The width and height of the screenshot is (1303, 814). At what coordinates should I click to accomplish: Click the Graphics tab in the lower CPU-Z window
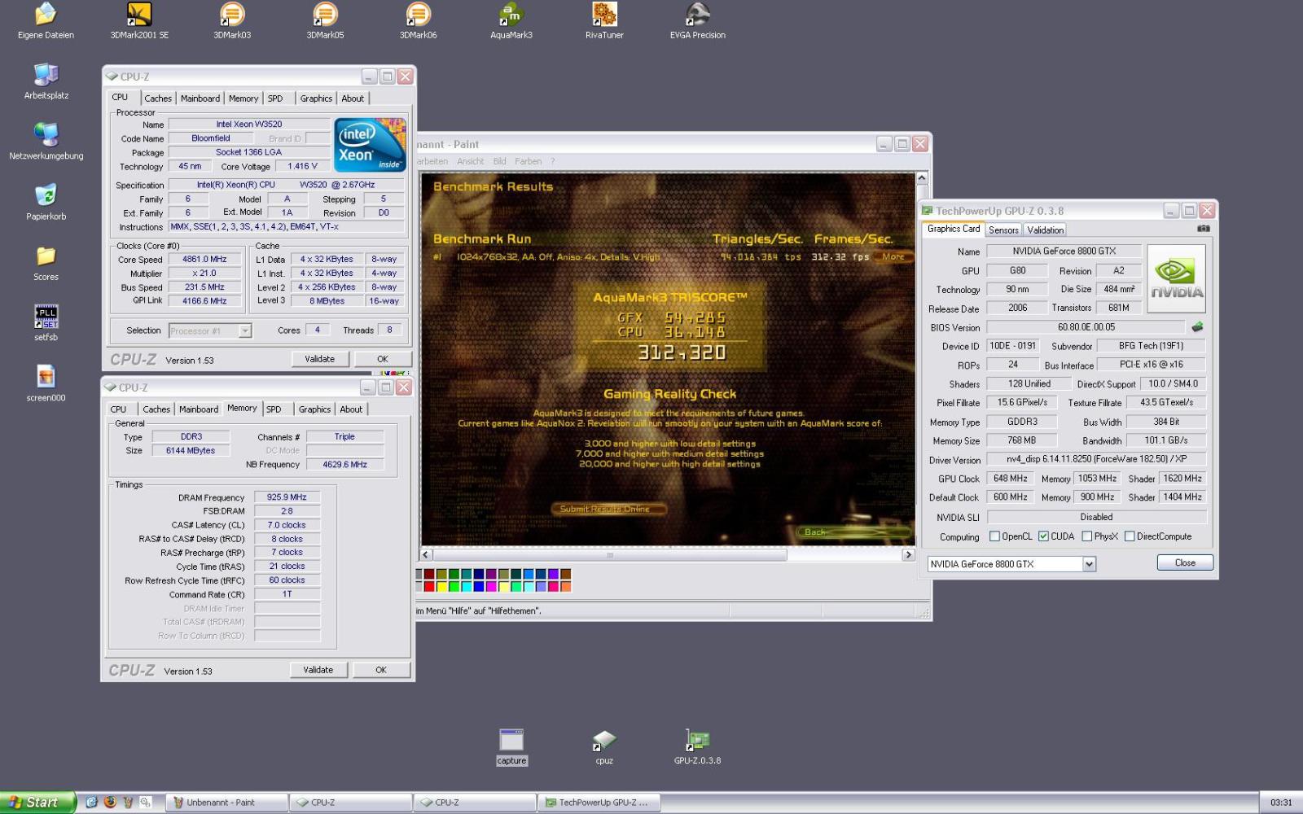click(314, 409)
